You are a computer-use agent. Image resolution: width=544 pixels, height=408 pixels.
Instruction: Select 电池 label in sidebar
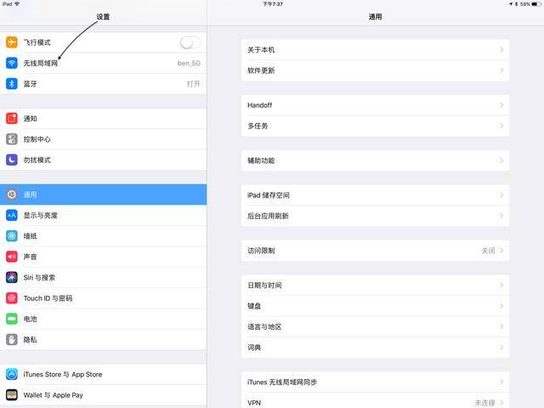(x=30, y=319)
